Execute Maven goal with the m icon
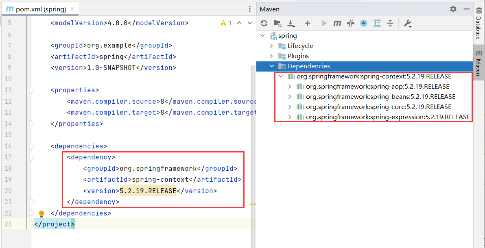The height and width of the screenshot is (248, 485). [337, 23]
